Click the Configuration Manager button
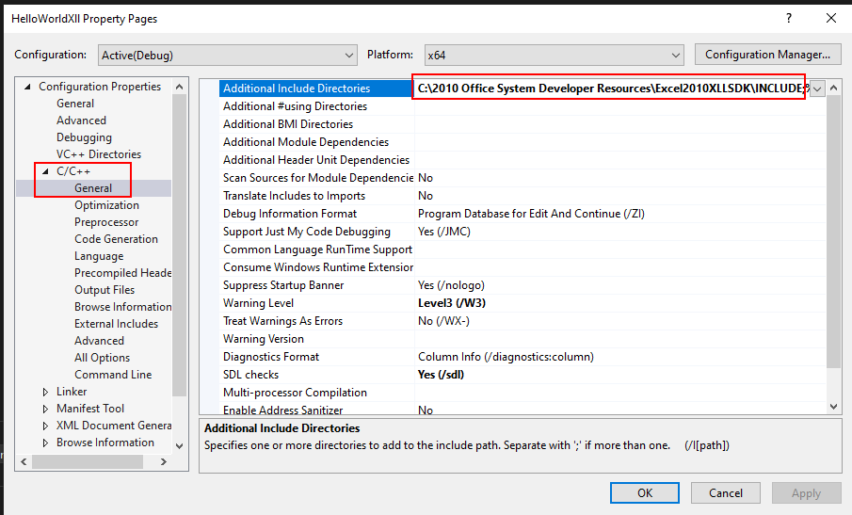Screen dimensions: 852x515 (767, 55)
